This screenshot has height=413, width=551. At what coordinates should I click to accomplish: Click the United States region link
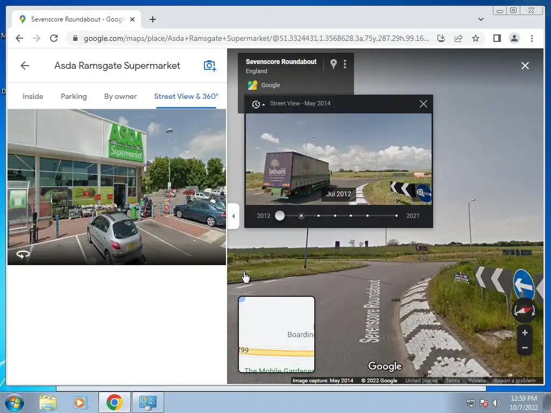pos(421,380)
